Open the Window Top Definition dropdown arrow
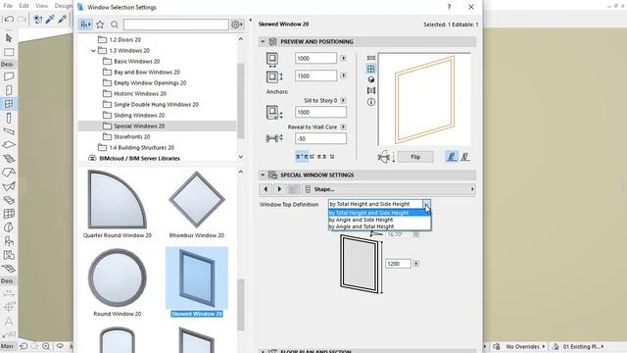 pyautogui.click(x=427, y=204)
